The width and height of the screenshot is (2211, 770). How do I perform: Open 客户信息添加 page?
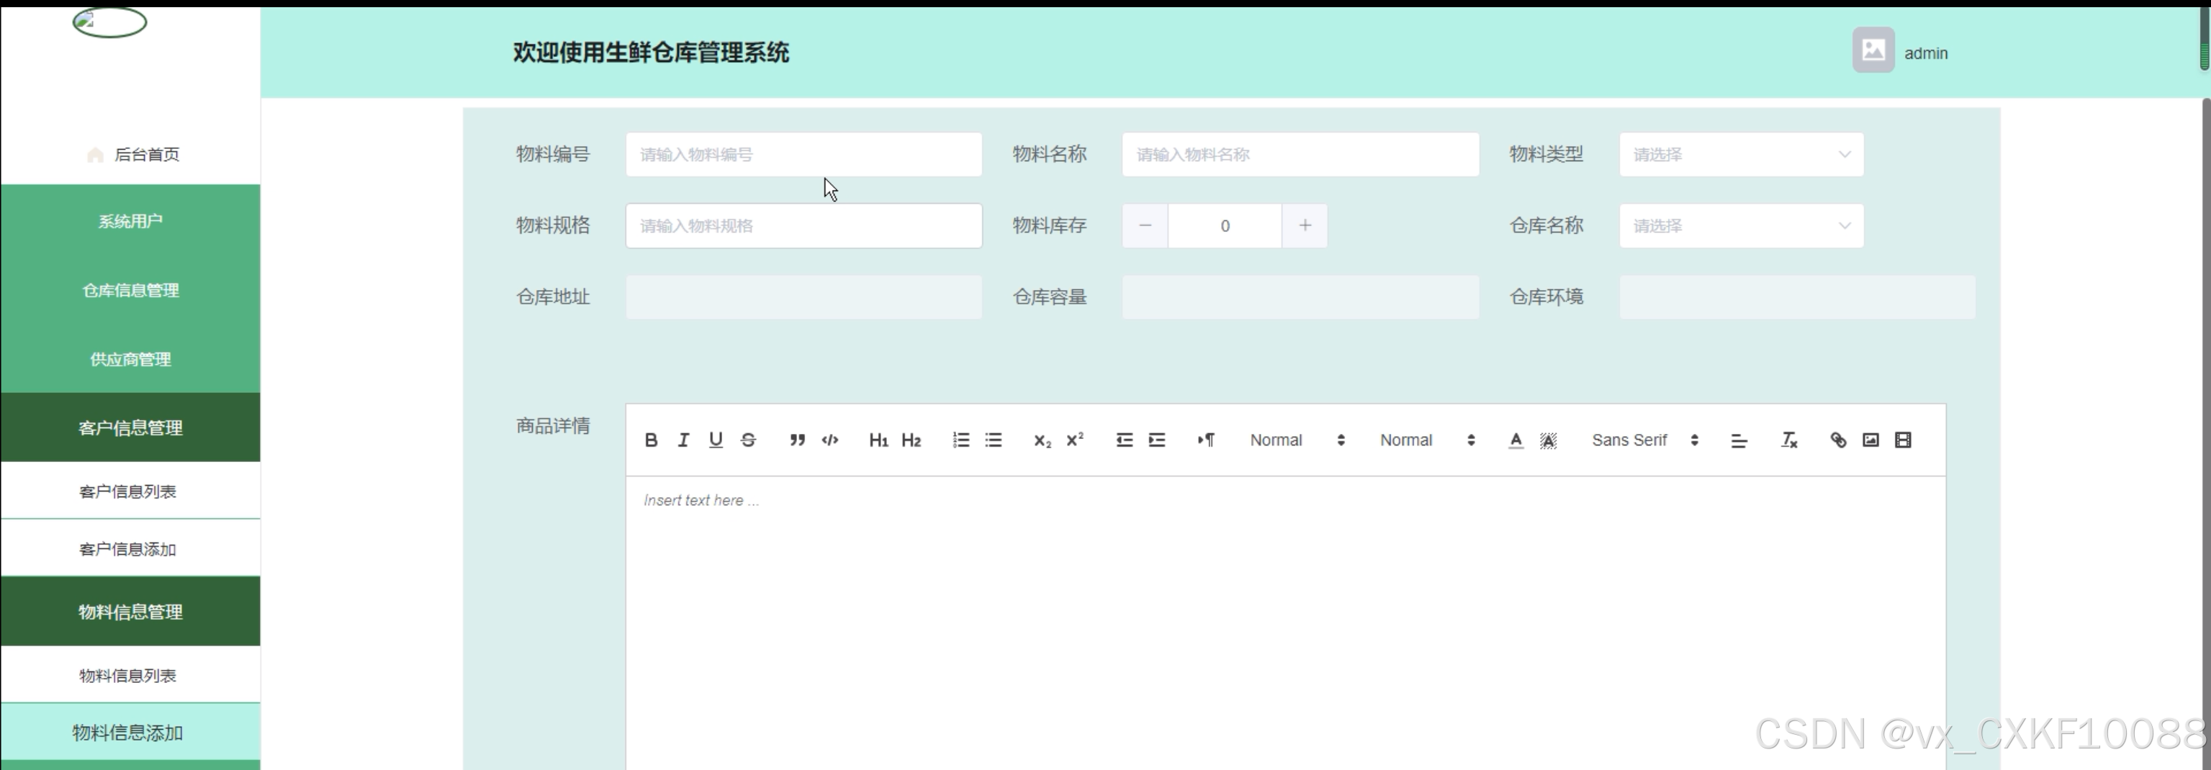tap(130, 548)
